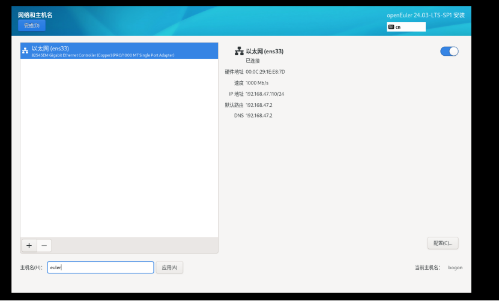
Task: Click the 已连接 connection status text
Action: coord(253,61)
